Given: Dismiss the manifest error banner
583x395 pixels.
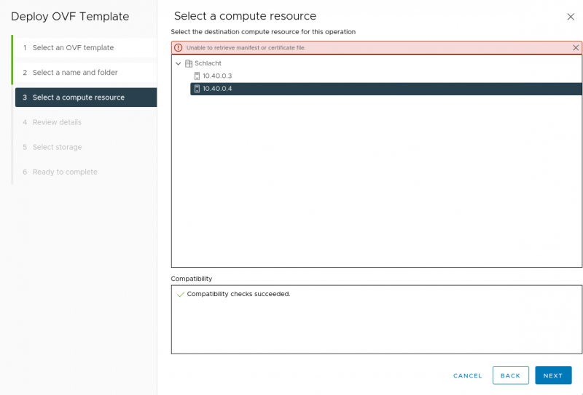Looking at the screenshot, I should (x=576, y=47).
